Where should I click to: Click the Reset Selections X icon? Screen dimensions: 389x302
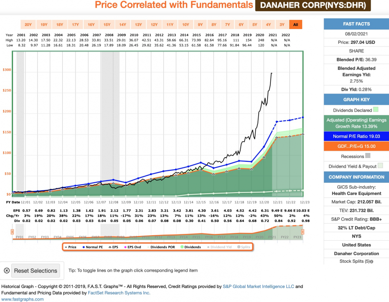7,271
